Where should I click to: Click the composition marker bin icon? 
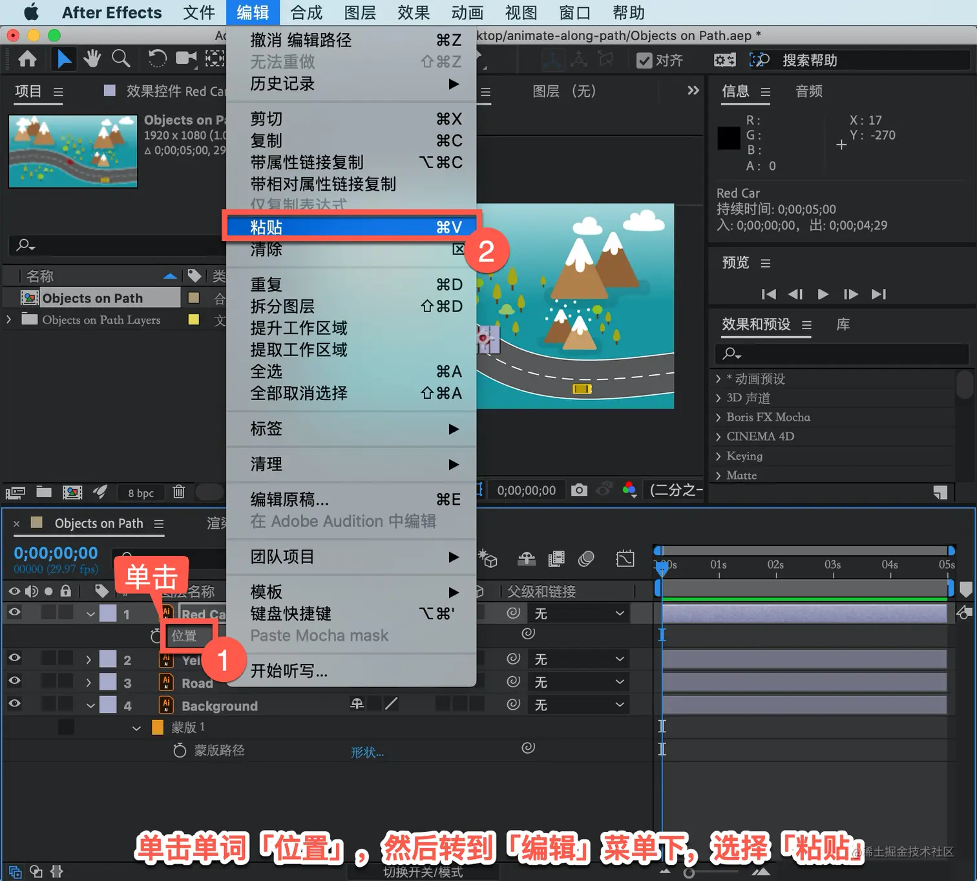pos(966,589)
